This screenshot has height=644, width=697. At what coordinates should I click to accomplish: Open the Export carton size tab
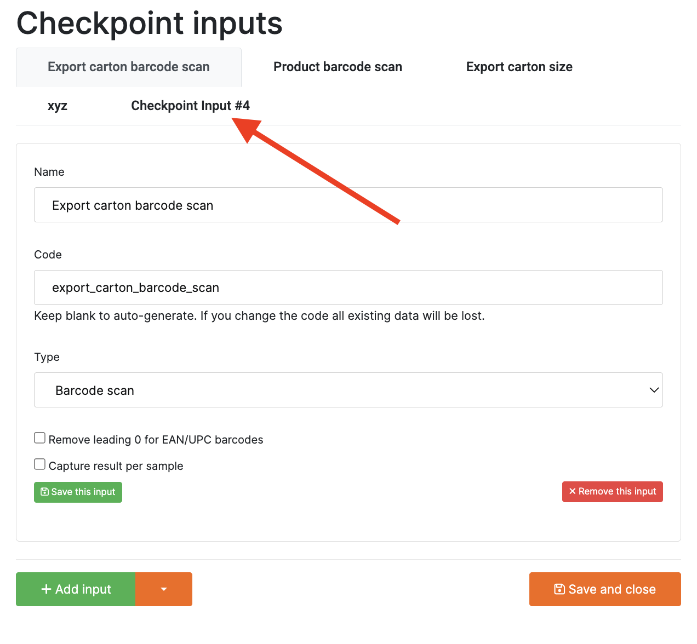[519, 67]
